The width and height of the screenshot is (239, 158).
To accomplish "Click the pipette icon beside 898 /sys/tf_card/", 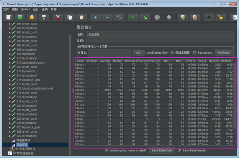I will point(13,24).
